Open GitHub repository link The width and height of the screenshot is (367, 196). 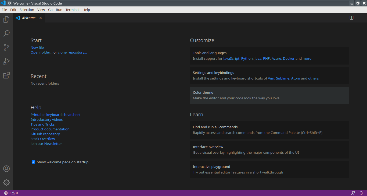click(x=45, y=134)
